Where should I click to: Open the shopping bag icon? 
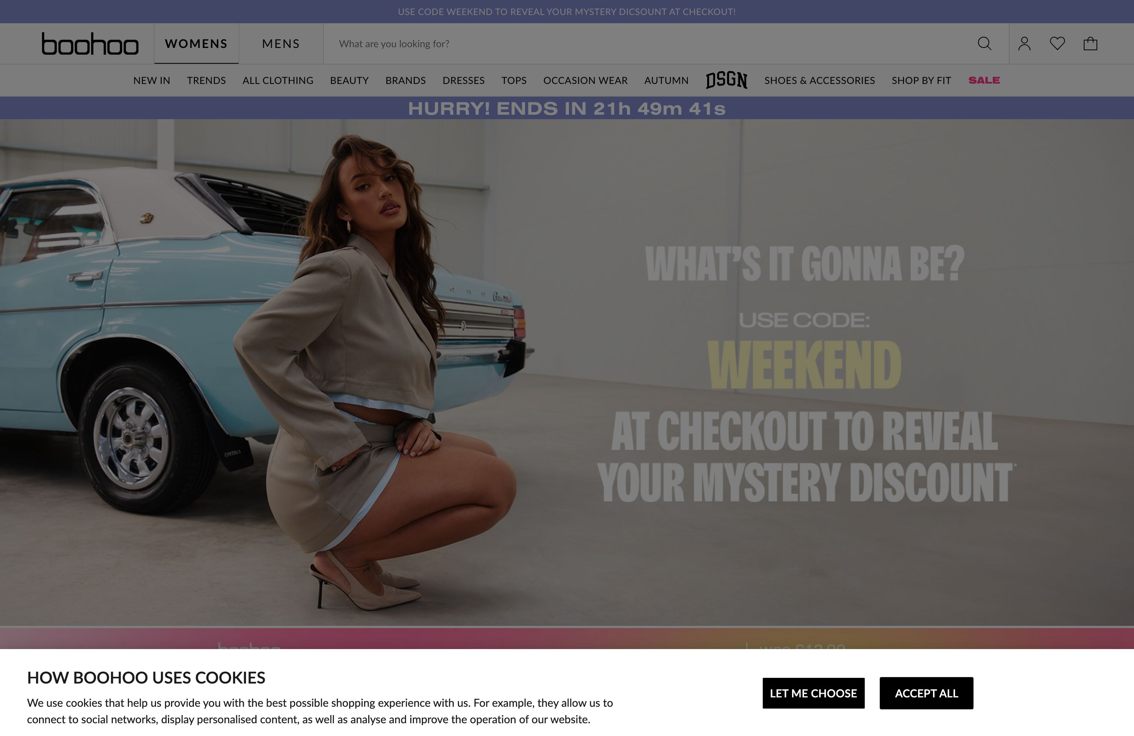1090,44
